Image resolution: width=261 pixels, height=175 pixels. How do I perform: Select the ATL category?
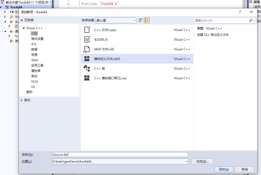[34, 44]
